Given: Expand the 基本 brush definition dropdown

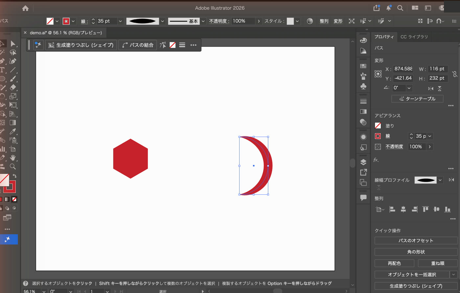Looking at the screenshot, I should coord(203,21).
